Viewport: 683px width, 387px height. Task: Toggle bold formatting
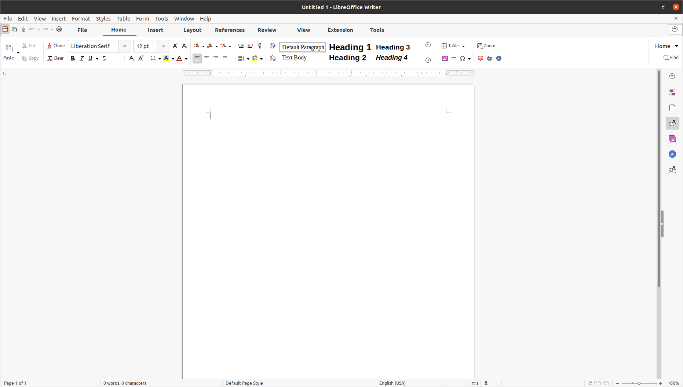(x=73, y=58)
